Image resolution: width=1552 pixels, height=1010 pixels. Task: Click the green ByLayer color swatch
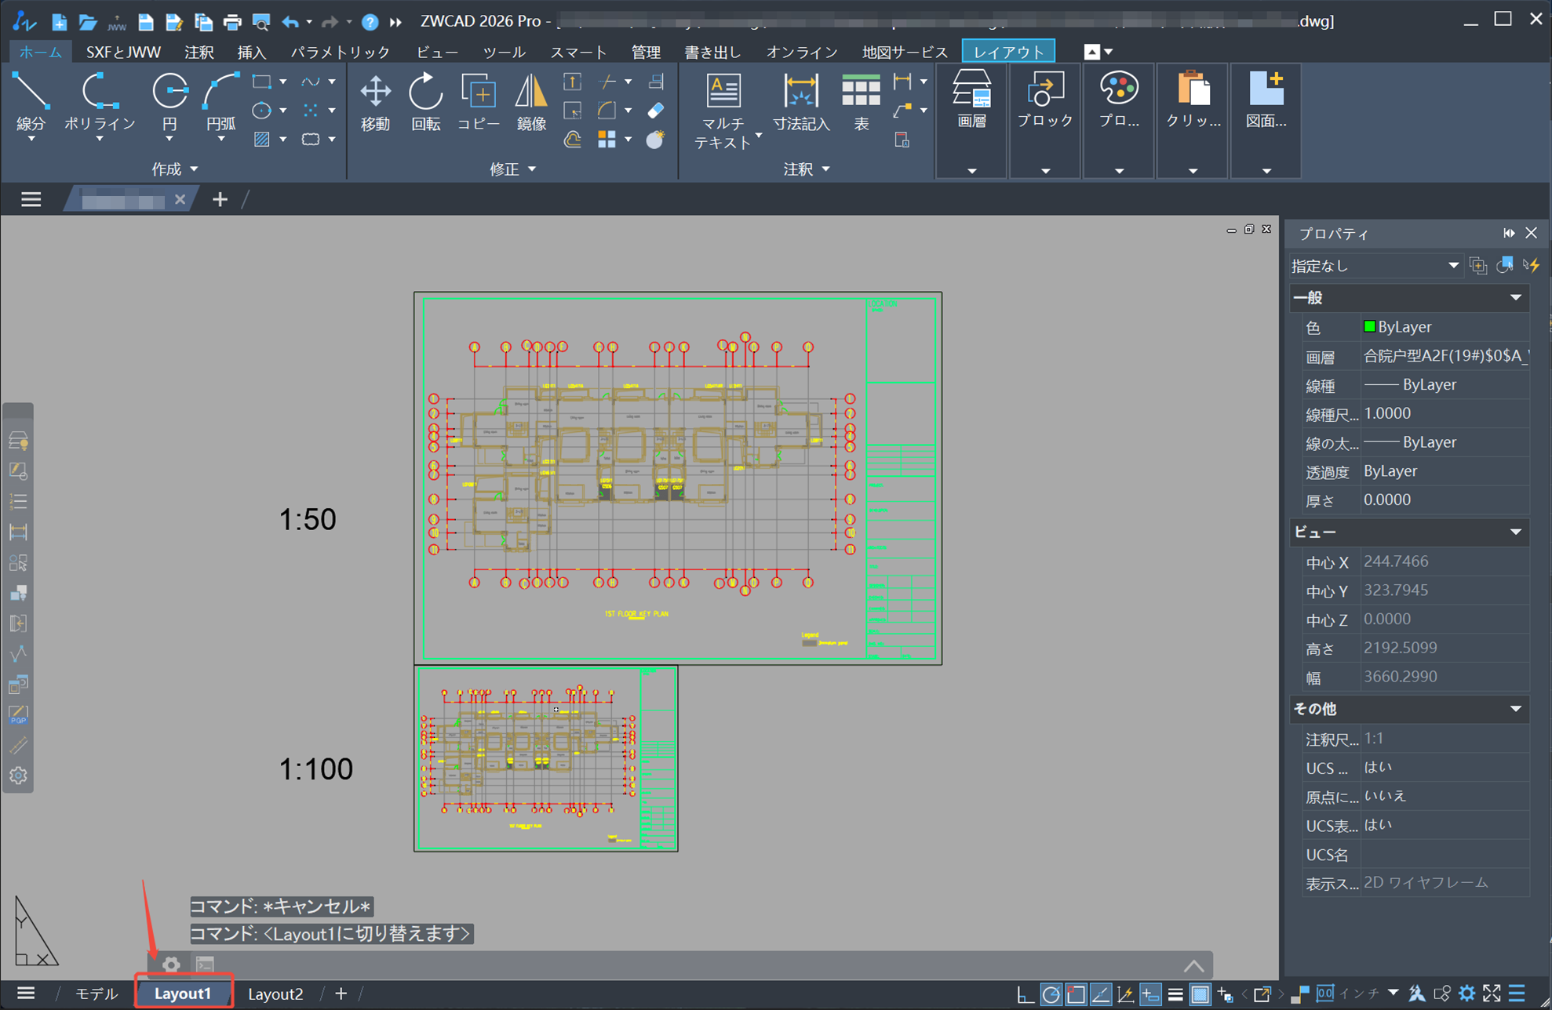pyautogui.click(x=1369, y=327)
